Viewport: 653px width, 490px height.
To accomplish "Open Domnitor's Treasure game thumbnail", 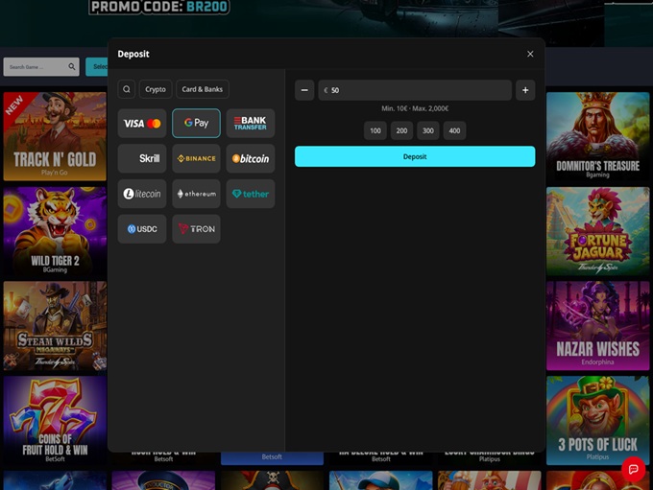I will coord(597,136).
